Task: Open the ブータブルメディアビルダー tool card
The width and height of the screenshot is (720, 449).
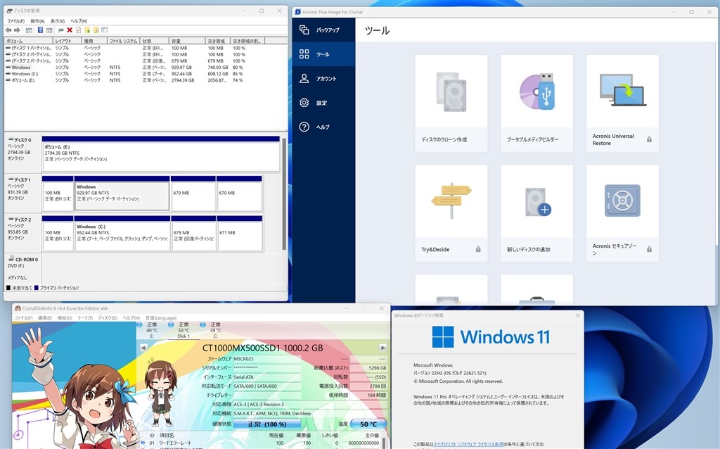Action: (536, 103)
